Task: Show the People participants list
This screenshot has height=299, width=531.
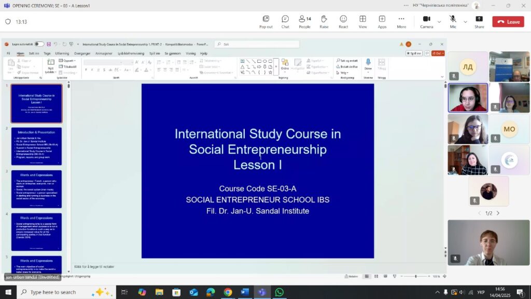Action: tap(304, 22)
